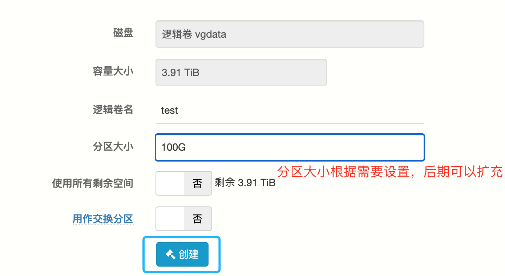Image resolution: width=505 pixels, height=276 pixels.
Task: Open the 用作交换分区 help link
Action: point(103,219)
